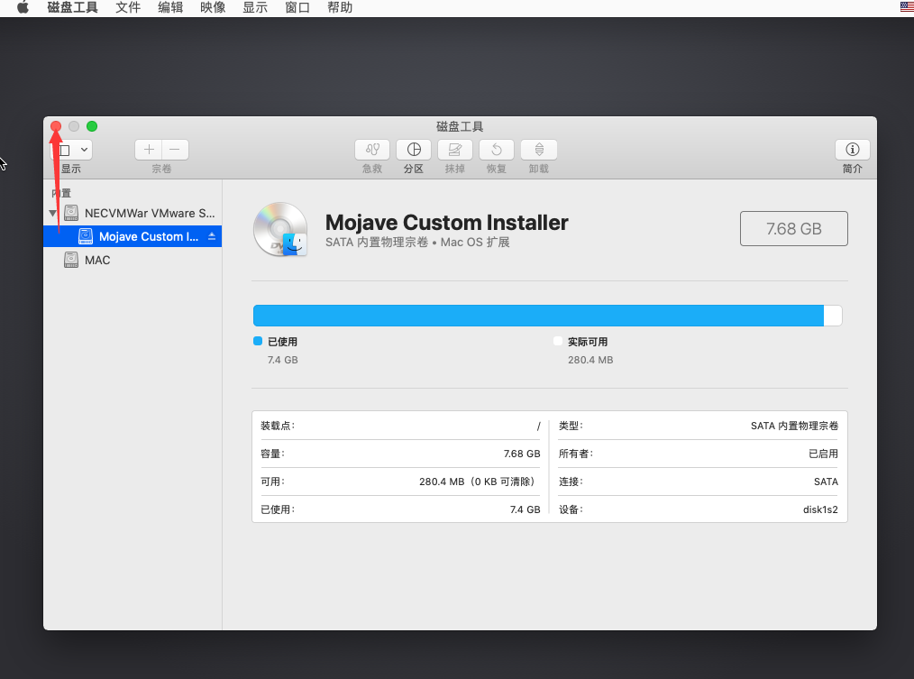This screenshot has height=679, width=914.
Task: Open the Info (简介) panel
Action: click(852, 150)
